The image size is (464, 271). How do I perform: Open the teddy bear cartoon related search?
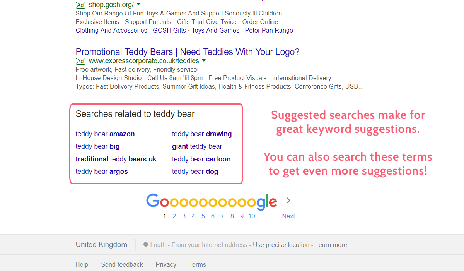201,159
